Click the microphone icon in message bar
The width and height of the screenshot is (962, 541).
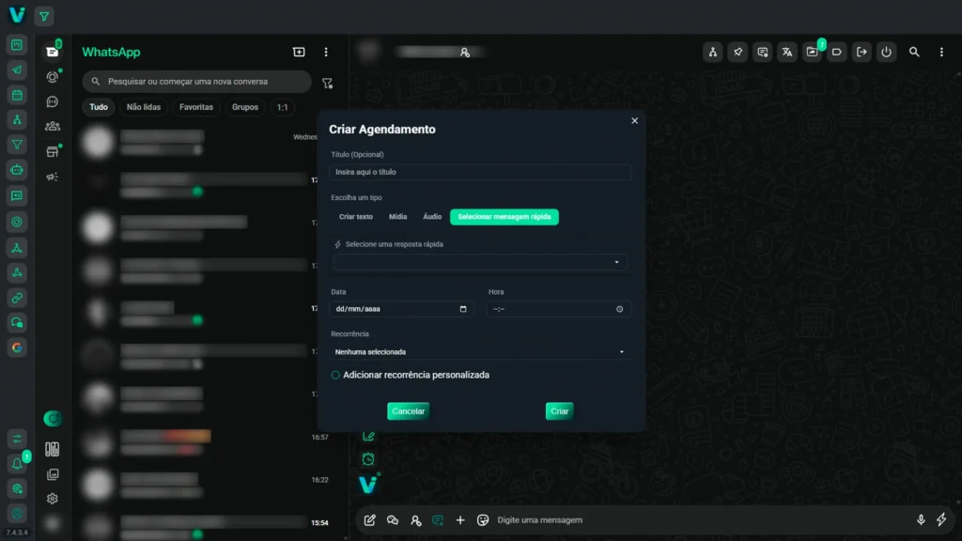(x=921, y=519)
